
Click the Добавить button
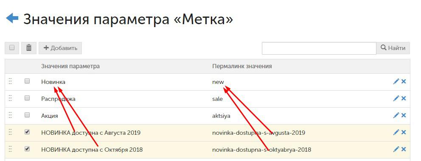point(60,48)
